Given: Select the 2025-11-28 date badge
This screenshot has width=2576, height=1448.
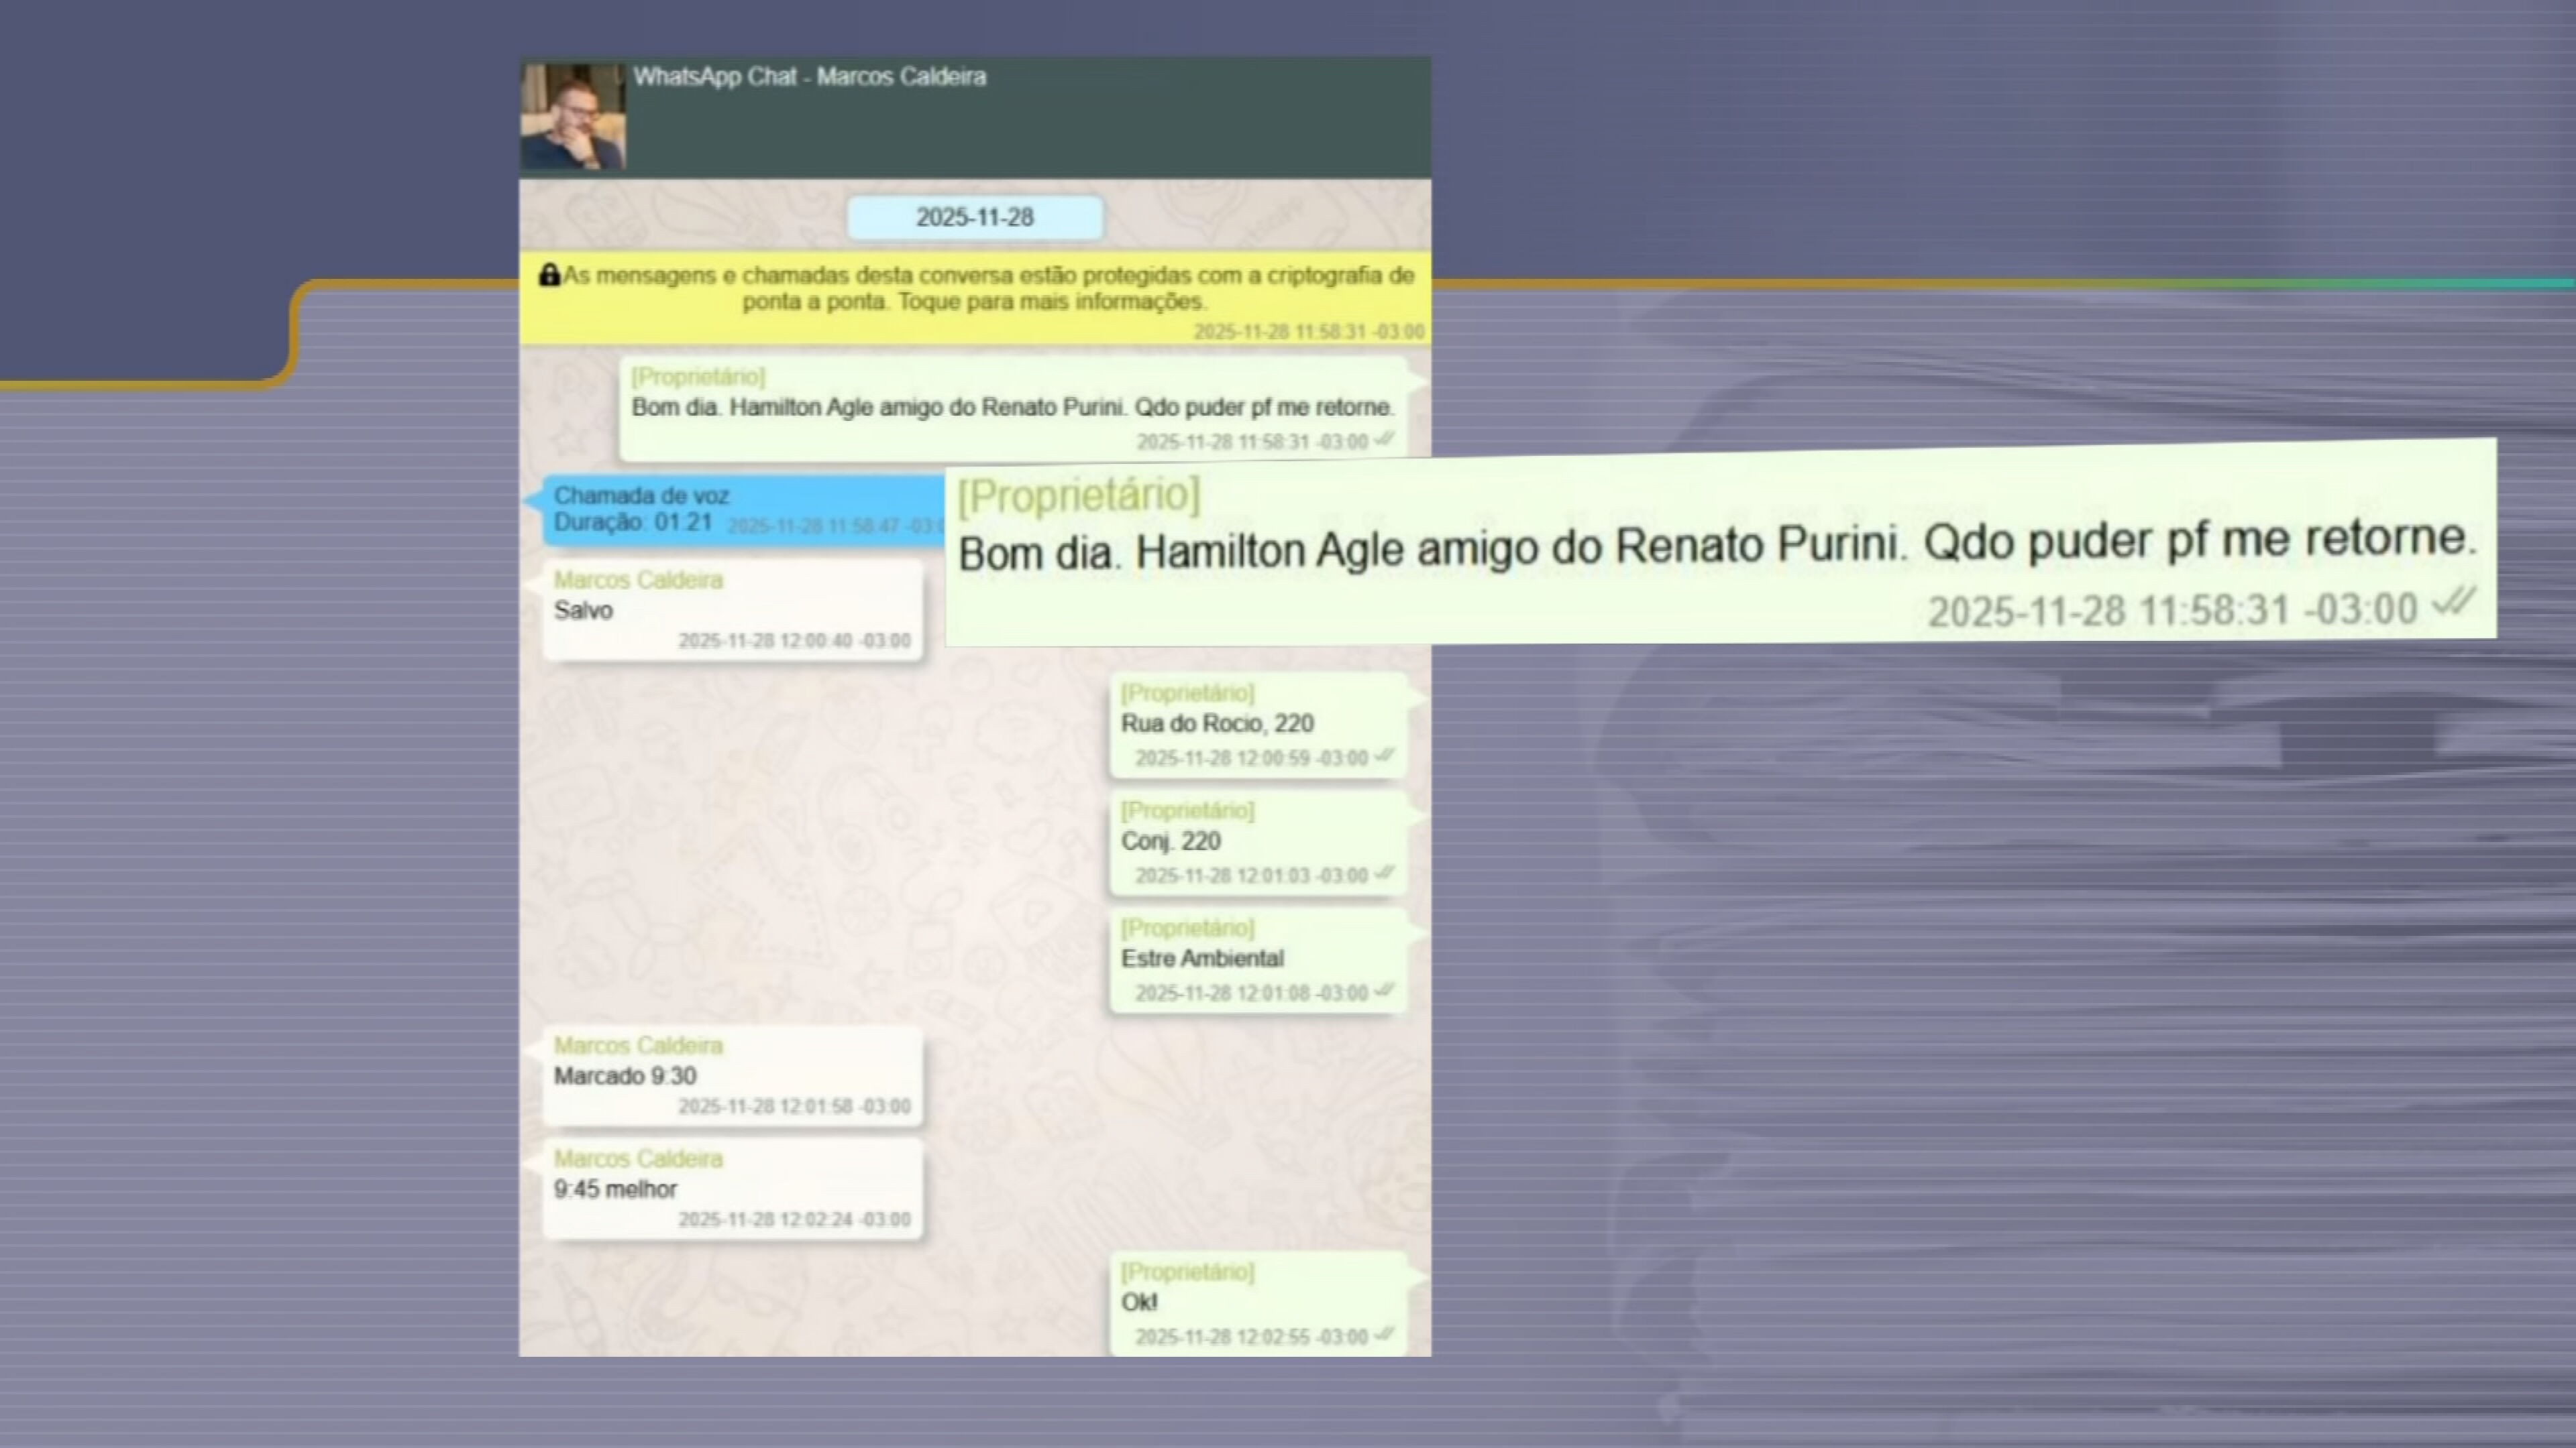Looking at the screenshot, I should tap(975, 218).
